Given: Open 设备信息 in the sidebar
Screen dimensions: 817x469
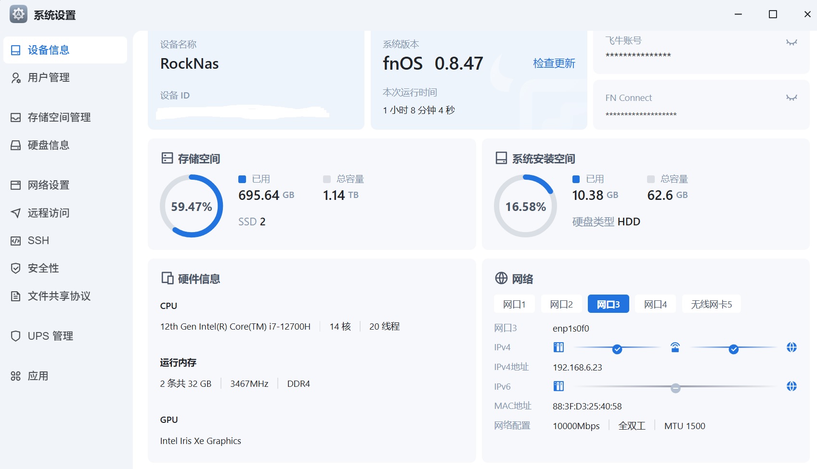Looking at the screenshot, I should [65, 50].
